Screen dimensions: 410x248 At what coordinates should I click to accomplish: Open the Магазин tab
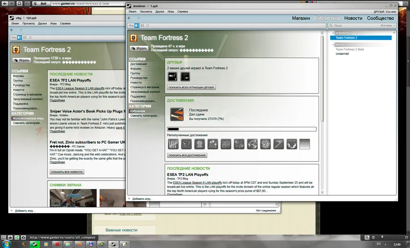click(301, 18)
